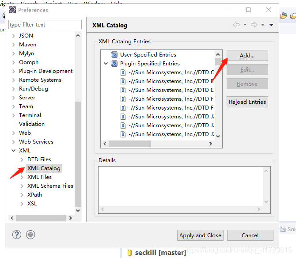Open the Forward history dropdown arrow
296x258 pixels.
262,25
